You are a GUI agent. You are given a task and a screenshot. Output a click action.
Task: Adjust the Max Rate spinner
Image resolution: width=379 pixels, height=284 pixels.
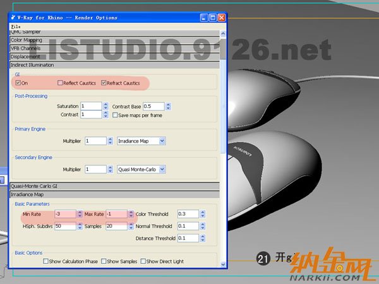131,214
